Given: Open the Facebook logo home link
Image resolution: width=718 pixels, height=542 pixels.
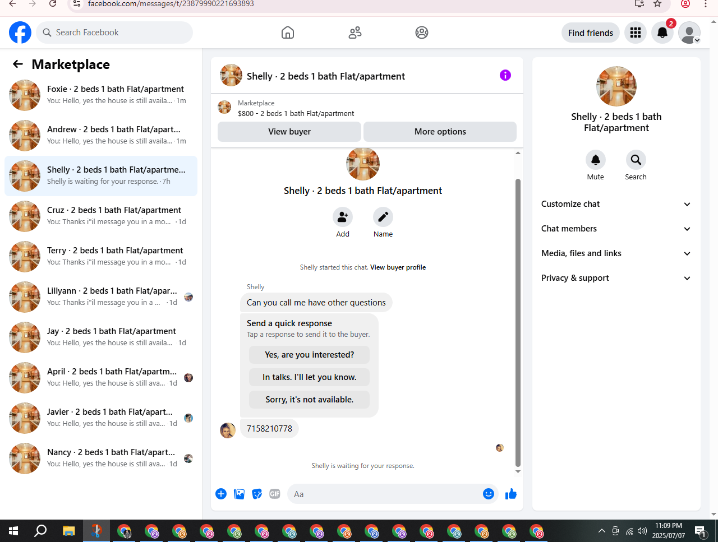Looking at the screenshot, I should point(20,33).
